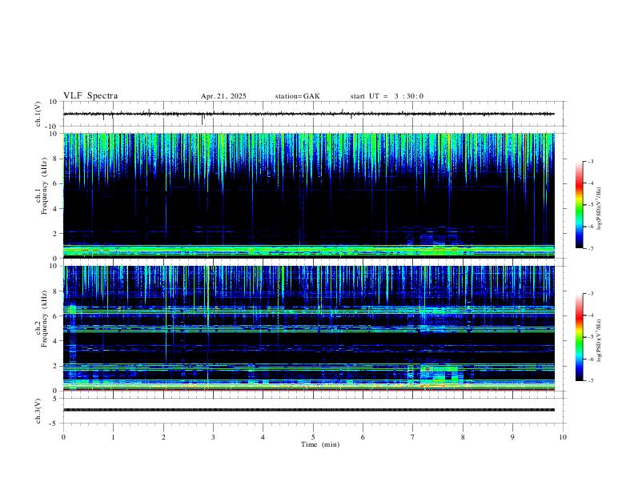Click time axis tick label "7"
The width and height of the screenshot is (634, 490).
(413, 437)
